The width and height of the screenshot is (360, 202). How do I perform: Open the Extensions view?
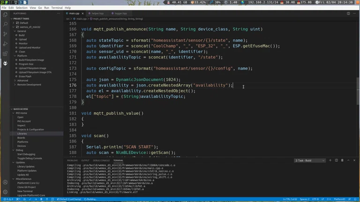click(x=5, y=53)
